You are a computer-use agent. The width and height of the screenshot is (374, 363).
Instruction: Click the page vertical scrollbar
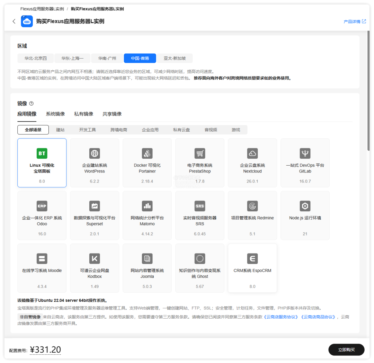368,91
